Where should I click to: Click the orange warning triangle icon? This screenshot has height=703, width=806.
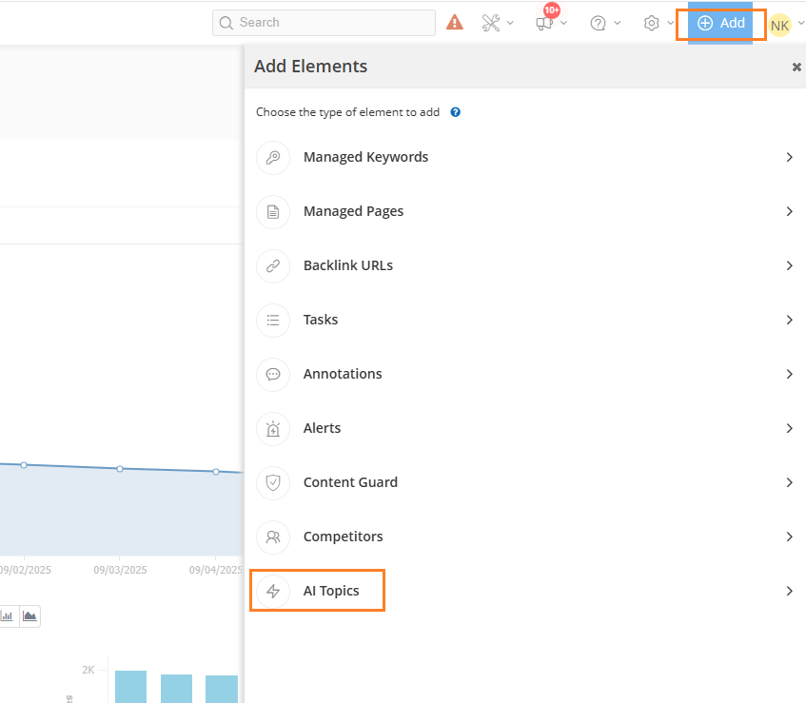[455, 23]
